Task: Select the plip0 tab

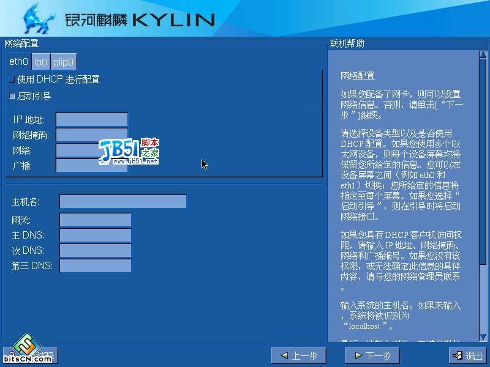Action: (x=64, y=62)
